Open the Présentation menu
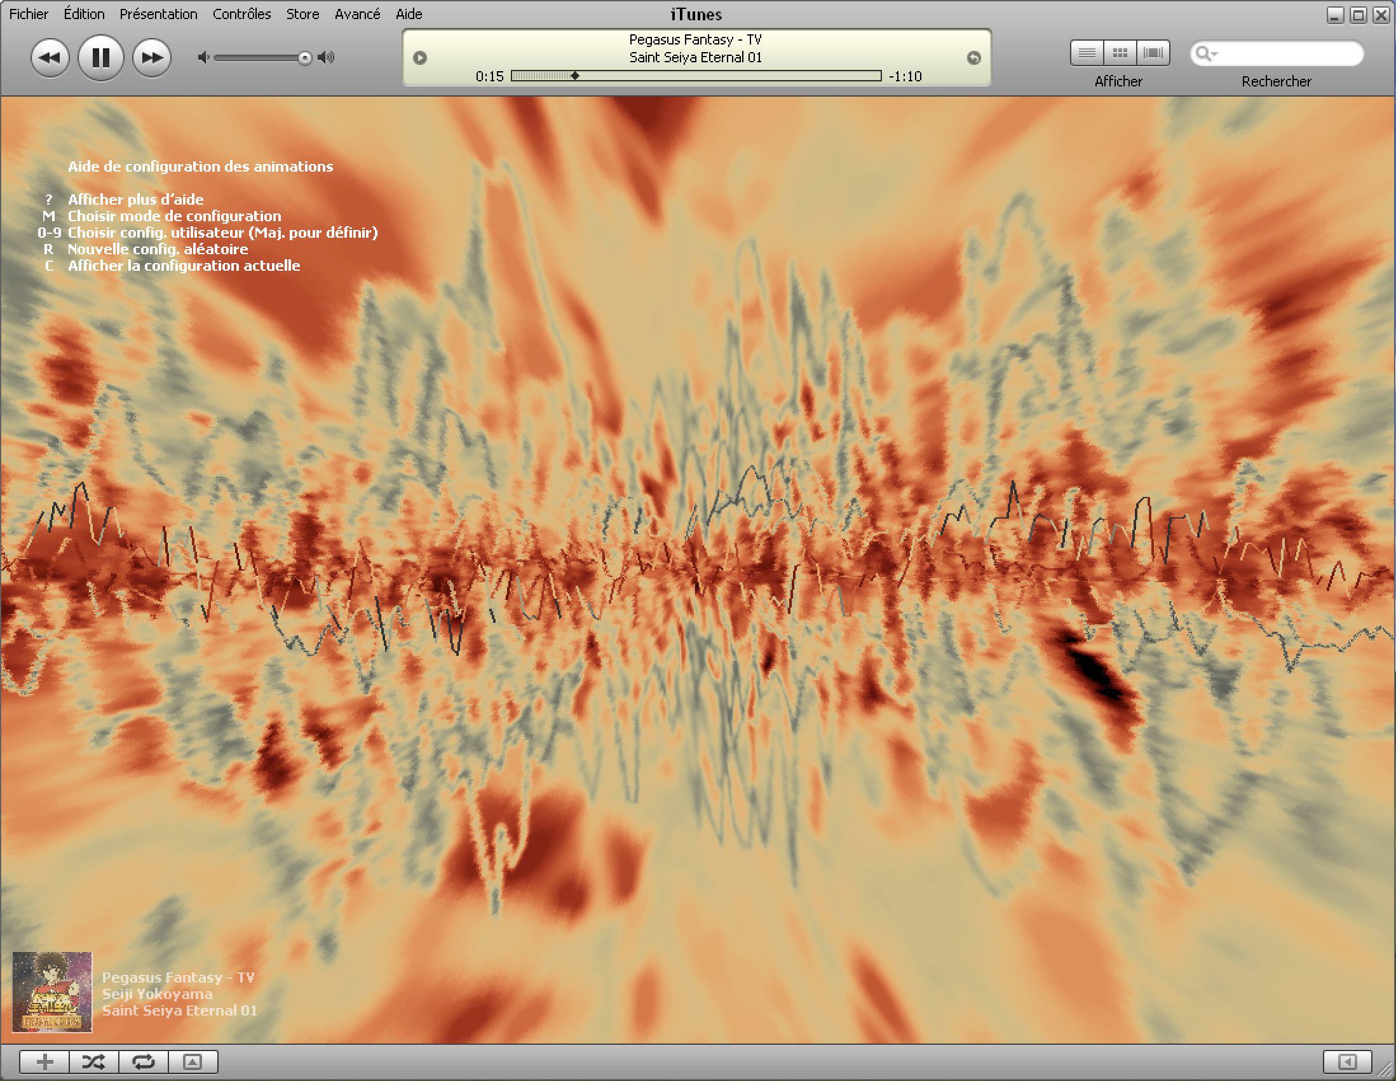This screenshot has width=1396, height=1081. point(158,14)
